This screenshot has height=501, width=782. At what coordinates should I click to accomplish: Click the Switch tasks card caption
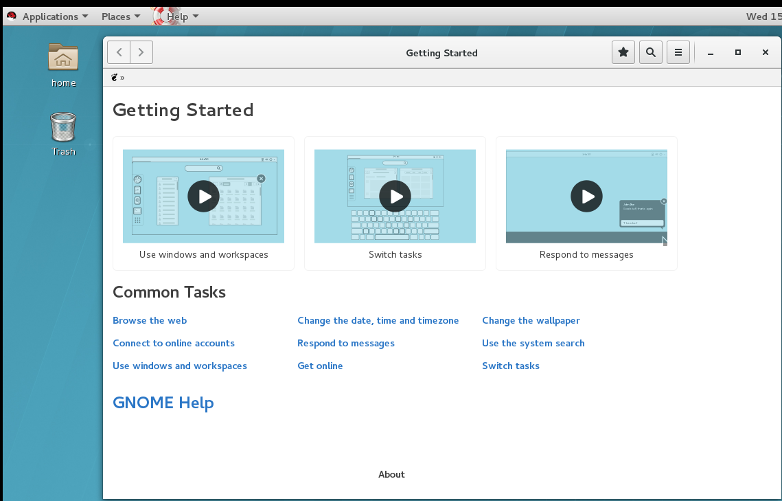click(395, 254)
